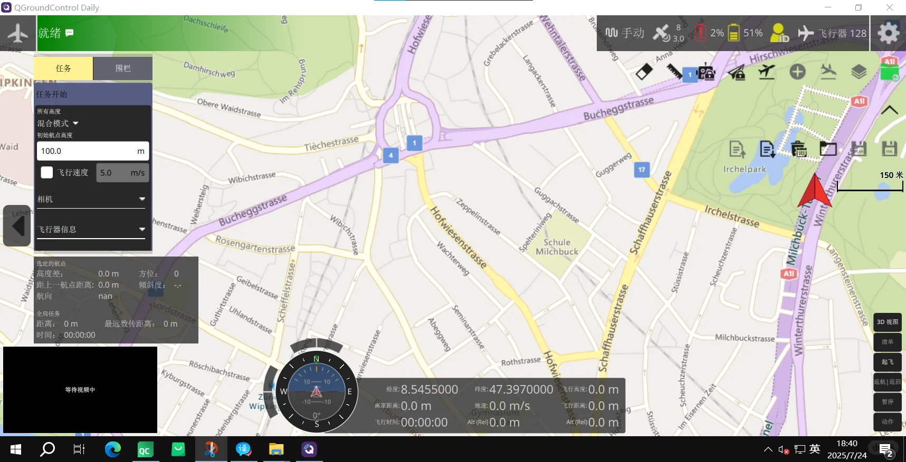906x462 pixels.
Task: Add a waypoint with the plus circle icon
Action: coord(797,72)
